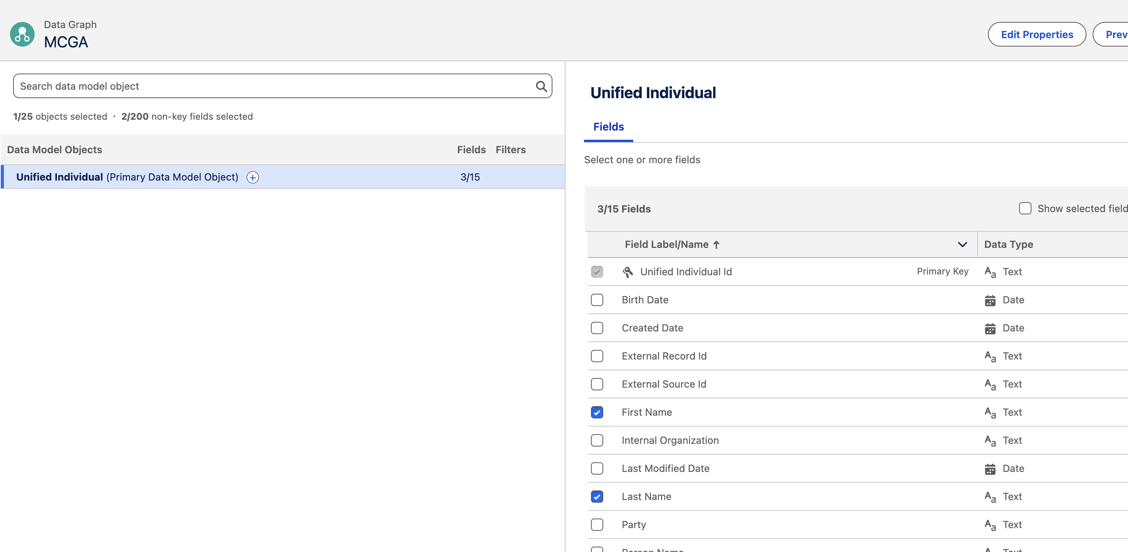Click the Preview button
The width and height of the screenshot is (1128, 552).
click(x=1115, y=35)
